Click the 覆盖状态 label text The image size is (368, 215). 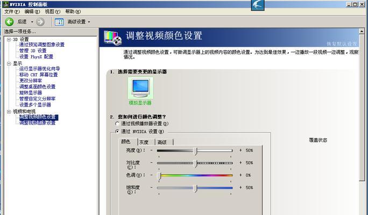(318, 140)
